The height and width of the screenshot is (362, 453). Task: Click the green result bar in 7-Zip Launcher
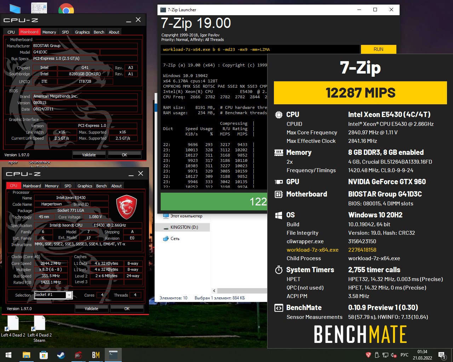click(x=214, y=202)
